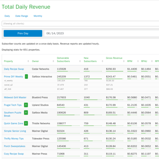Click the Gross Revenue header
159x159 pixels.
[x=114, y=58]
